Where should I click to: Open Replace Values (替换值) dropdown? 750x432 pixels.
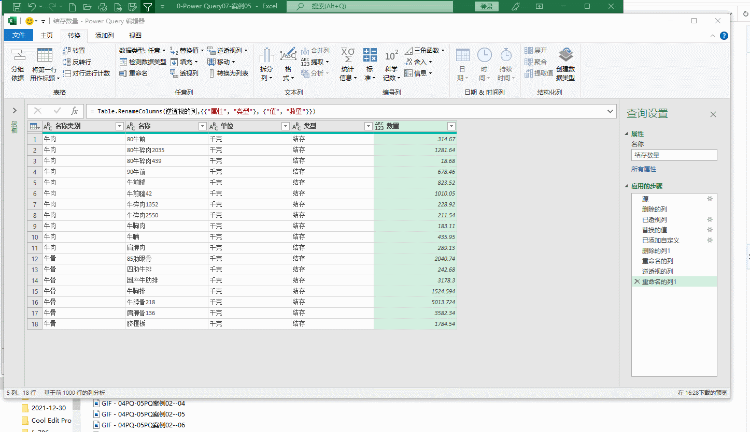(x=187, y=51)
